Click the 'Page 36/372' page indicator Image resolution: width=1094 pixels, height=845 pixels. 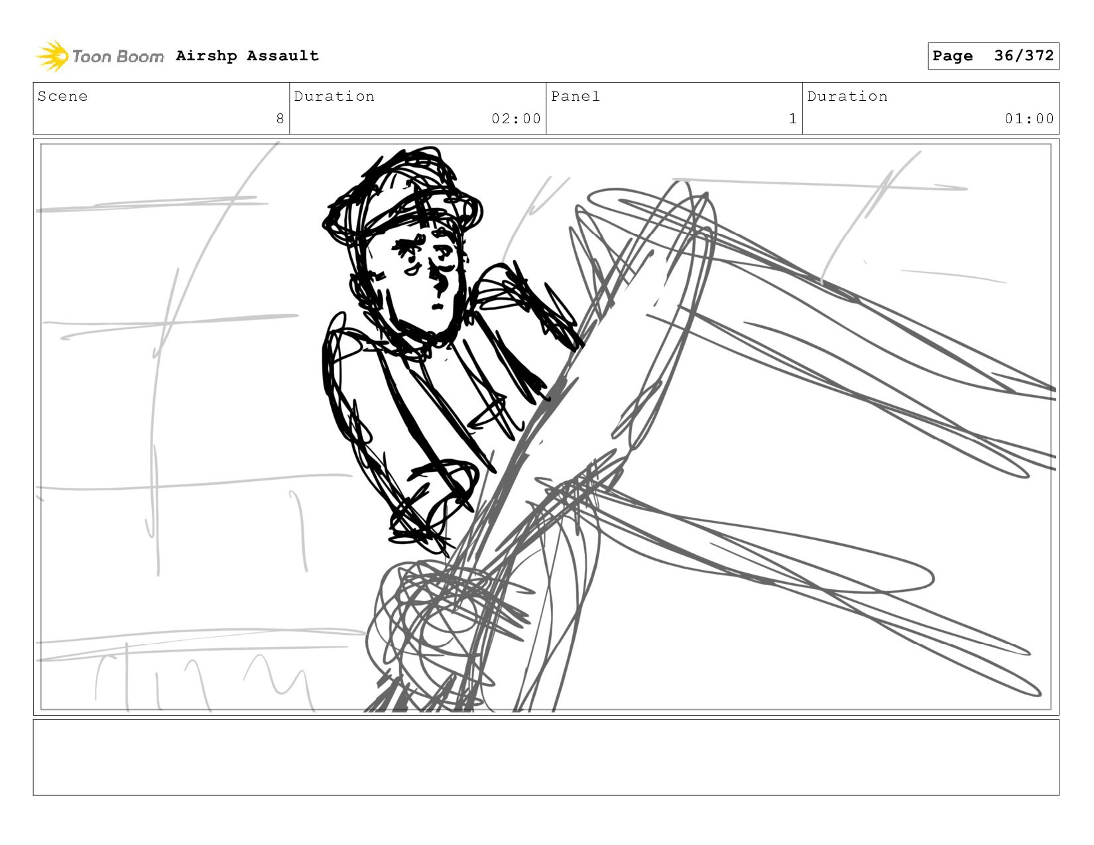coord(993,56)
